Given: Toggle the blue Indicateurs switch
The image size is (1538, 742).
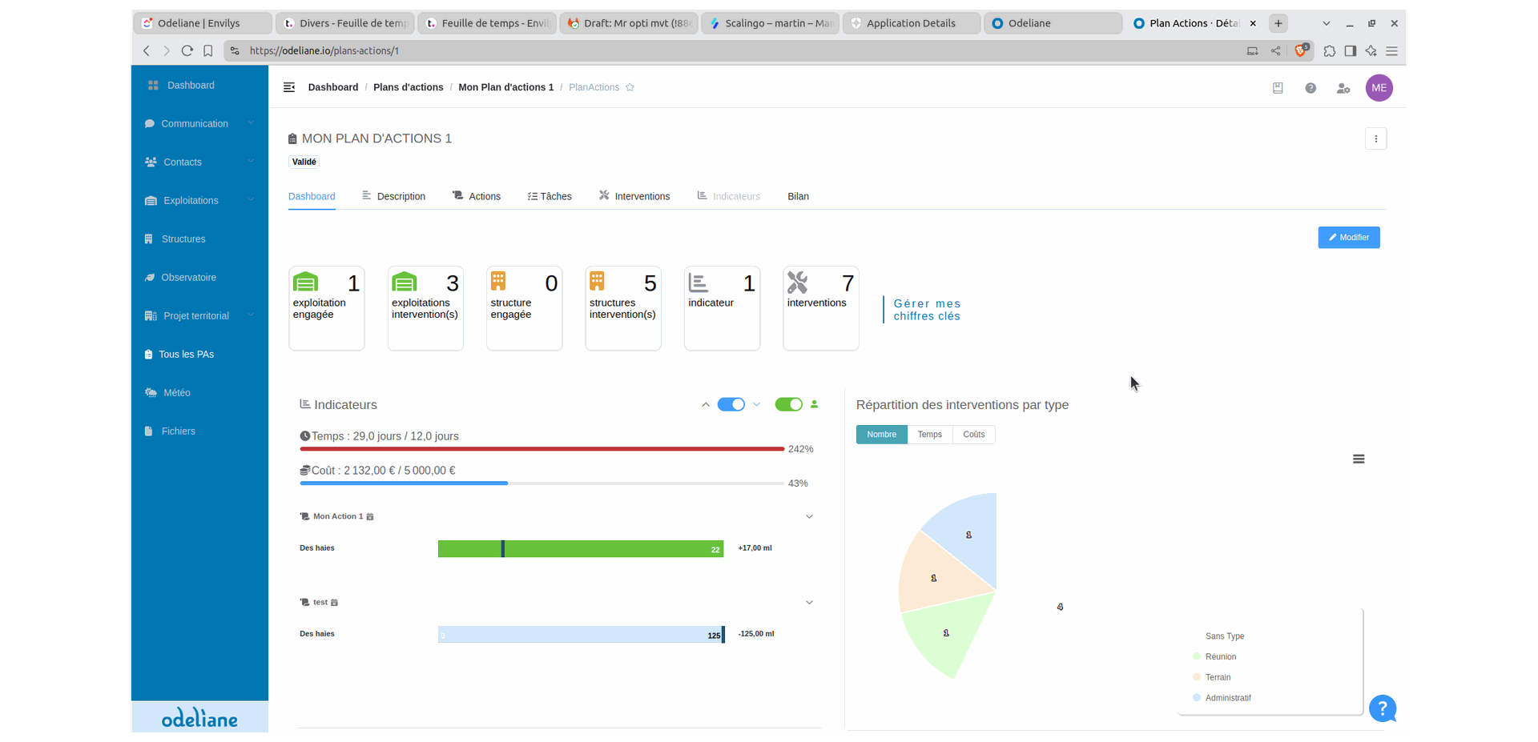Looking at the screenshot, I should tap(731, 404).
